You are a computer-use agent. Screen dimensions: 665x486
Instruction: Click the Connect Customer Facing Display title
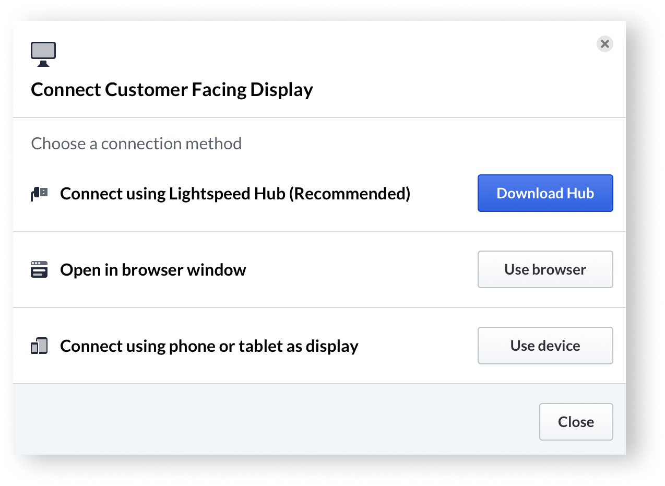(x=172, y=90)
